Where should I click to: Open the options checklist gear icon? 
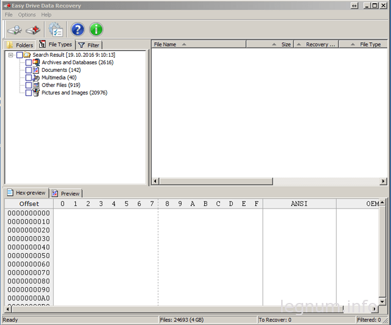click(x=56, y=30)
